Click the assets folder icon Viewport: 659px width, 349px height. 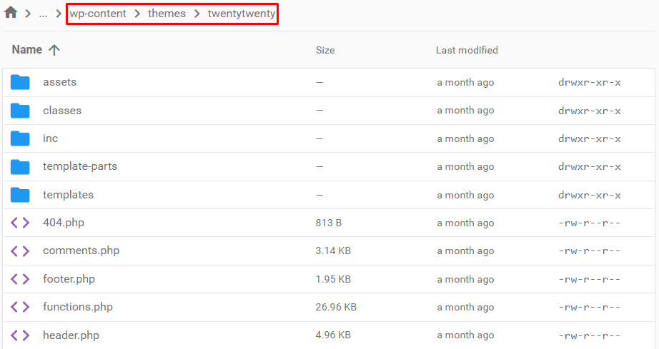point(20,82)
